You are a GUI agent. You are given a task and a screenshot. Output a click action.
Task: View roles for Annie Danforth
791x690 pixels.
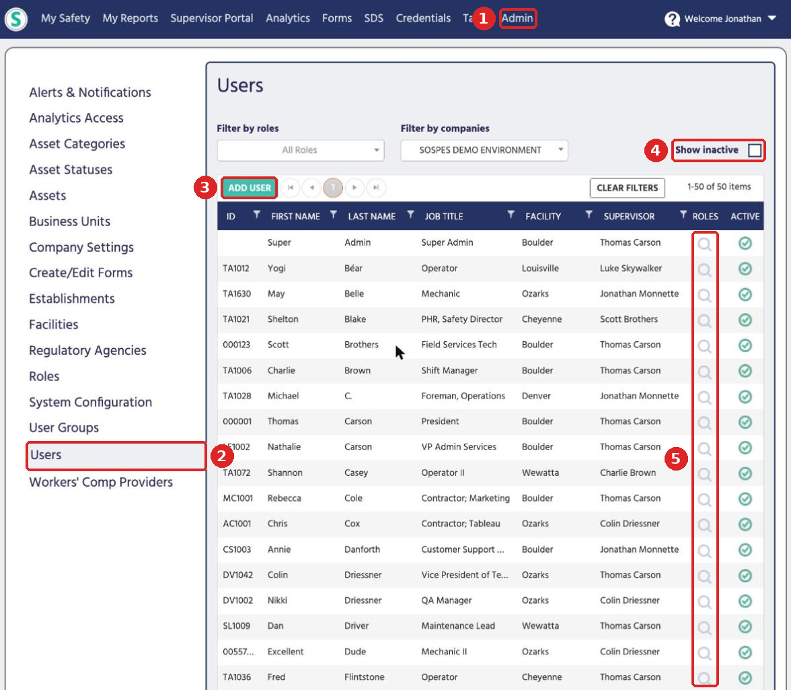tap(705, 550)
